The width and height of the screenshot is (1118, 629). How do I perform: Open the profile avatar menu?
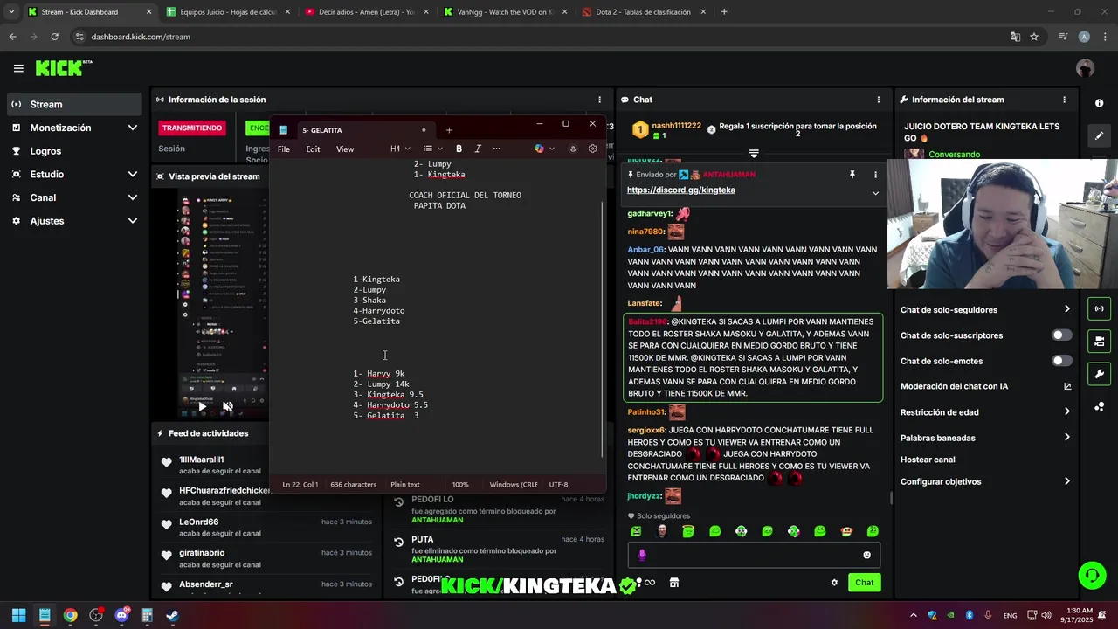point(1085,68)
